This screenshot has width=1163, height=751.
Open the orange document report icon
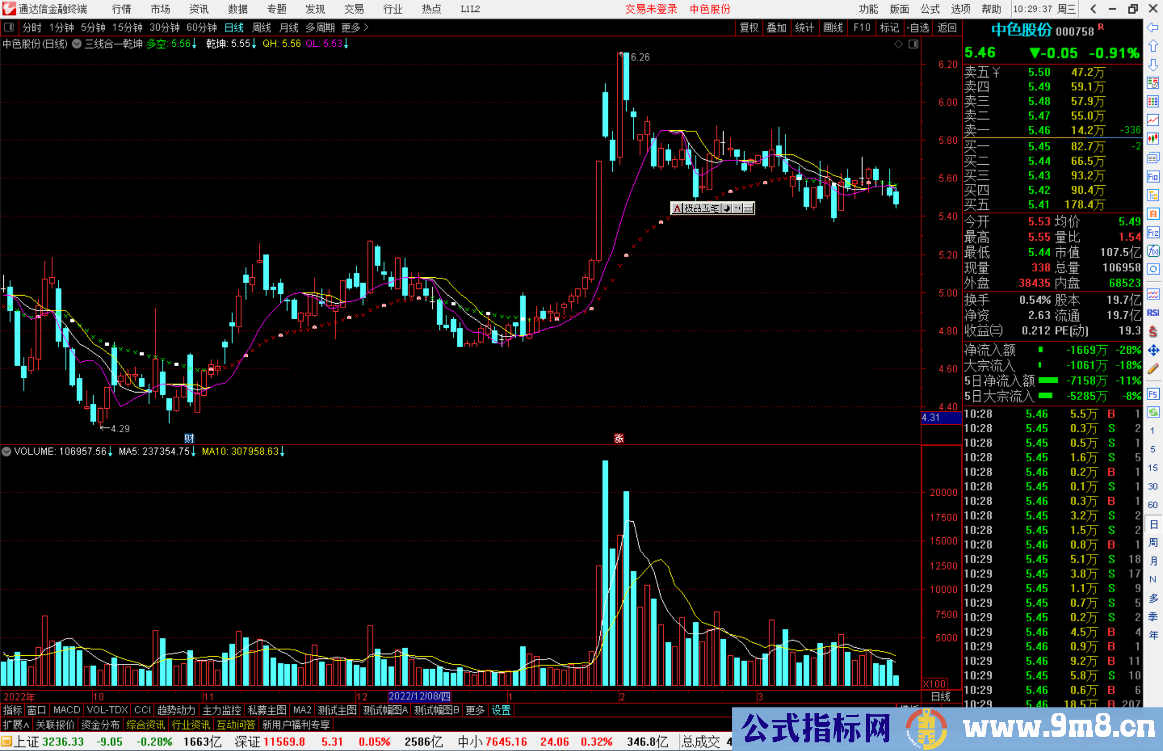coord(1153,214)
